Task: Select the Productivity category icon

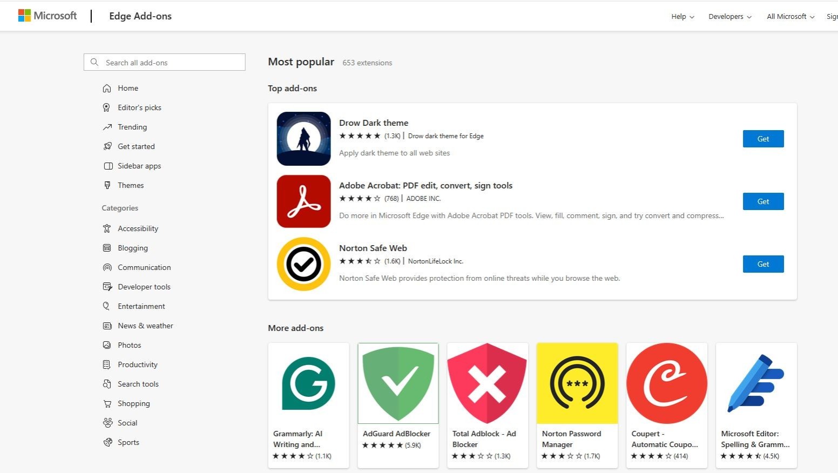Action: click(107, 364)
